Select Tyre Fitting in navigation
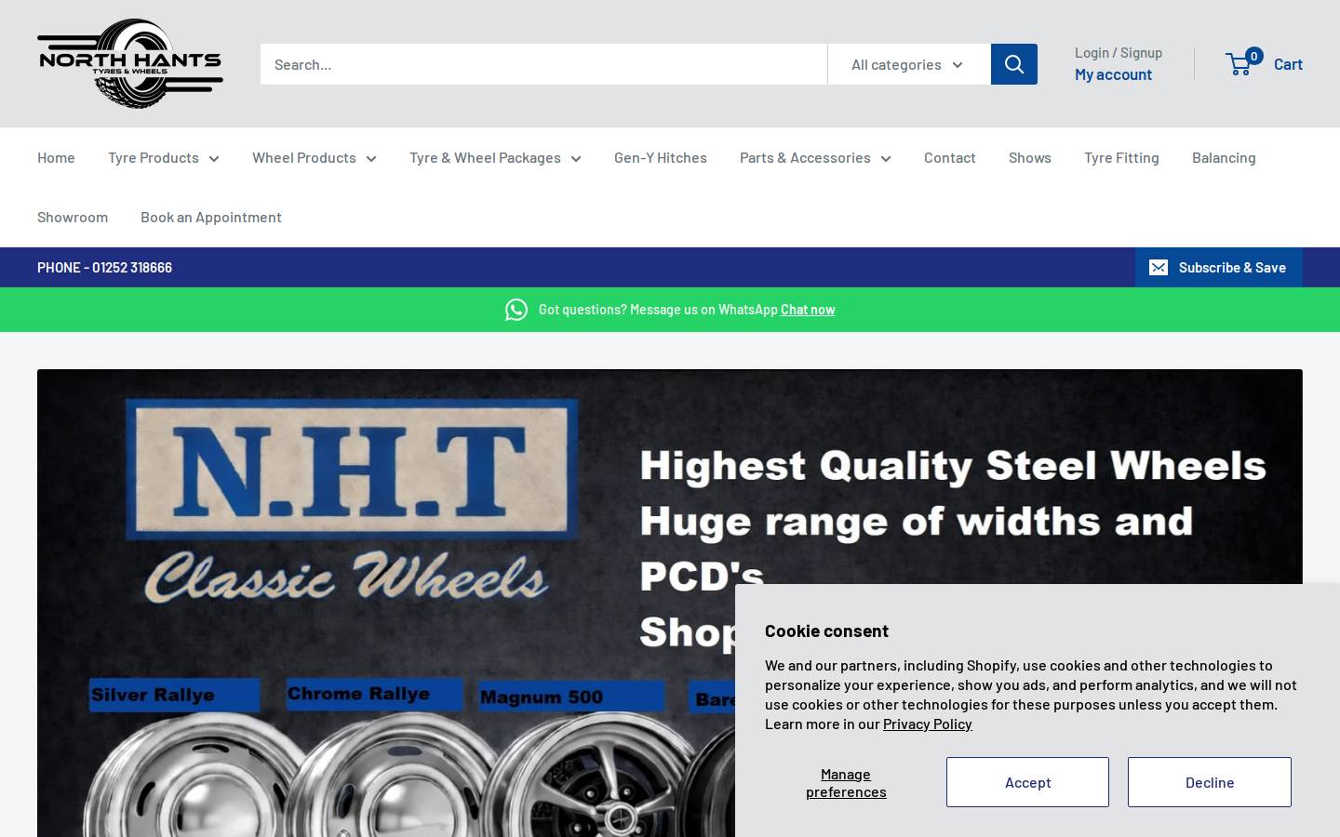 click(1121, 157)
